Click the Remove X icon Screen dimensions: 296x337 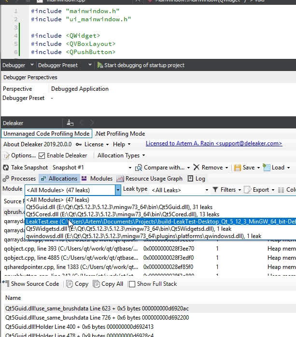tap(197, 167)
